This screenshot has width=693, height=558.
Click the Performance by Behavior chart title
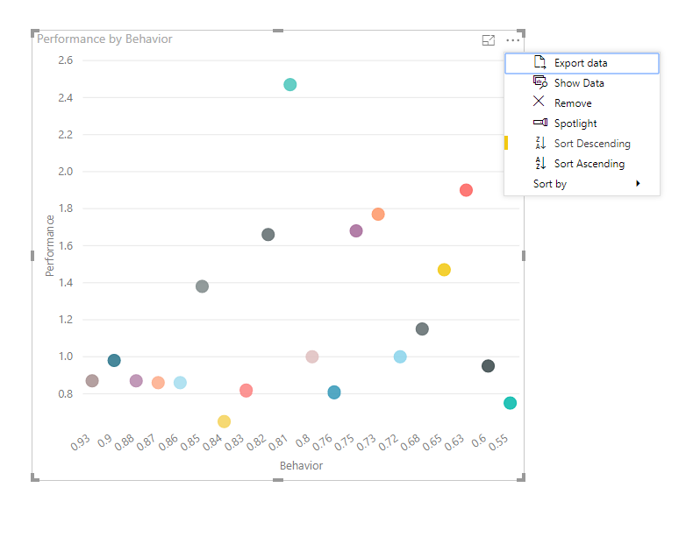pos(104,39)
